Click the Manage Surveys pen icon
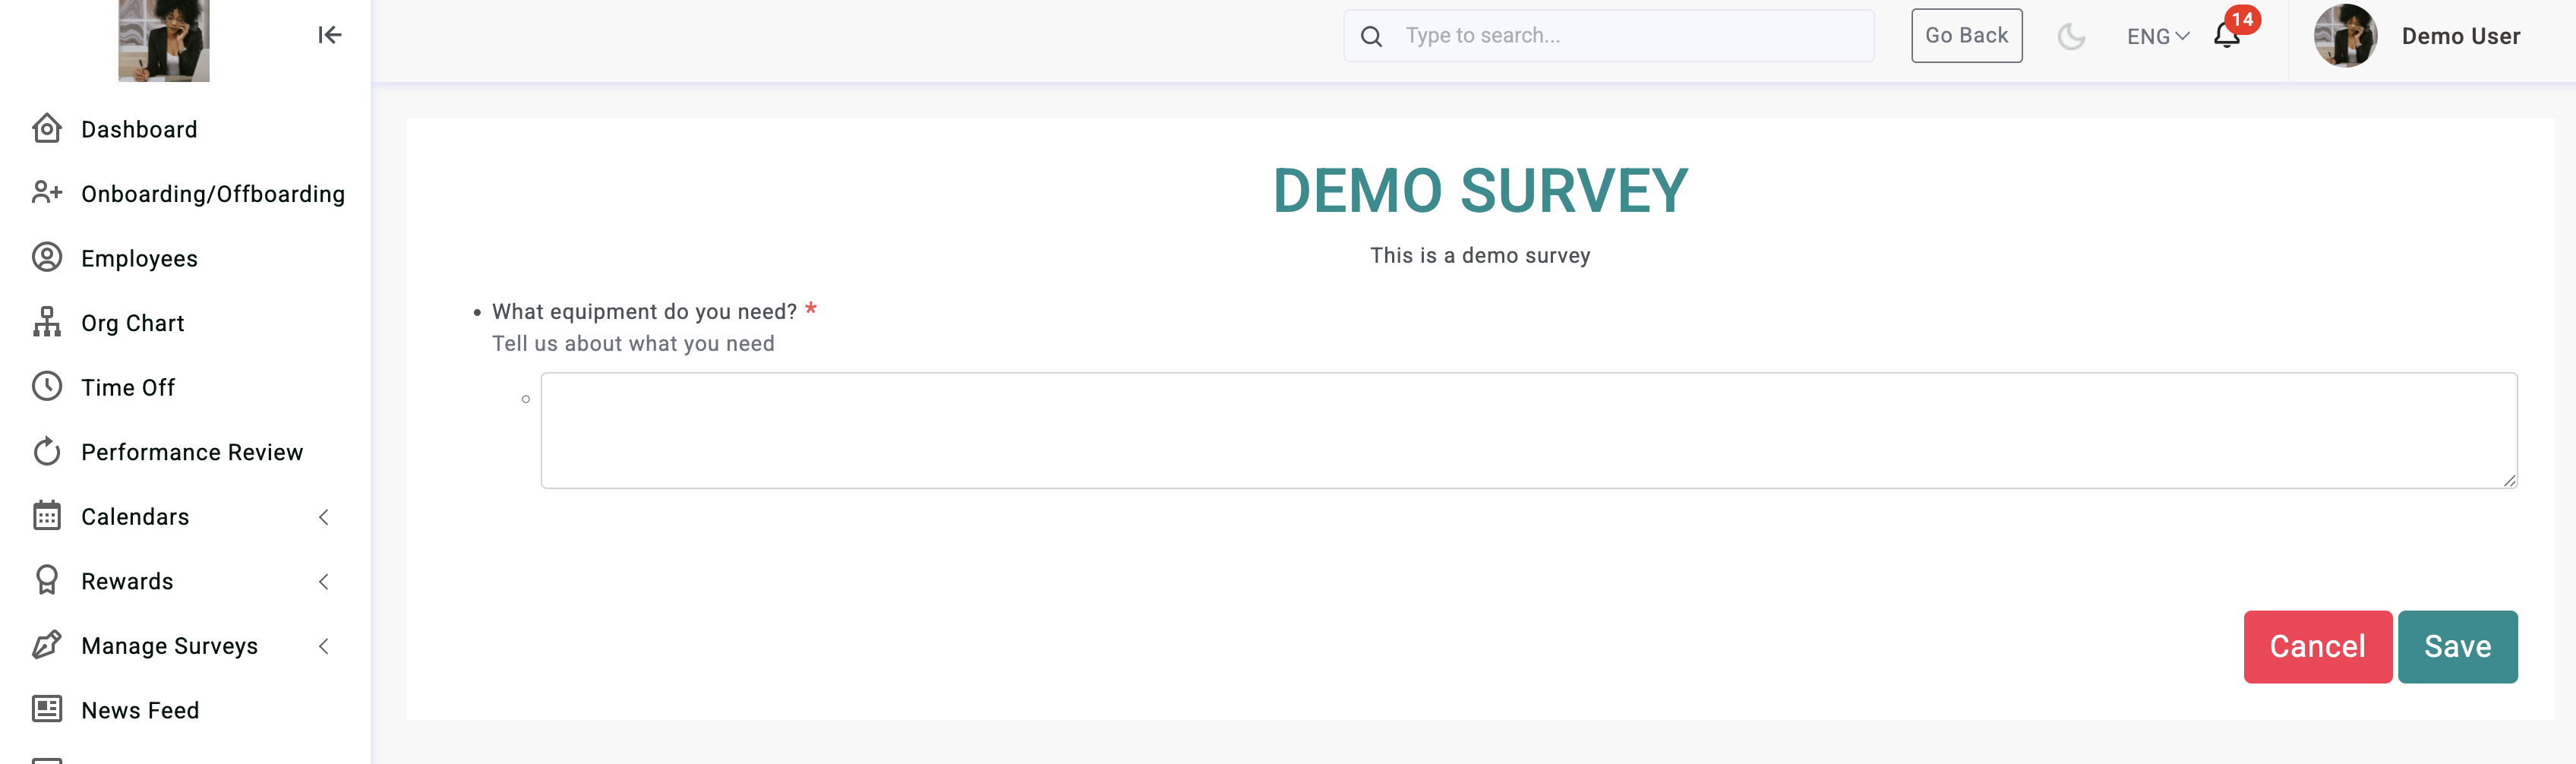 coord(47,644)
